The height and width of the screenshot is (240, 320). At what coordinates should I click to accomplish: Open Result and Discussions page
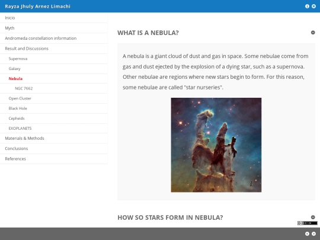tap(54, 49)
